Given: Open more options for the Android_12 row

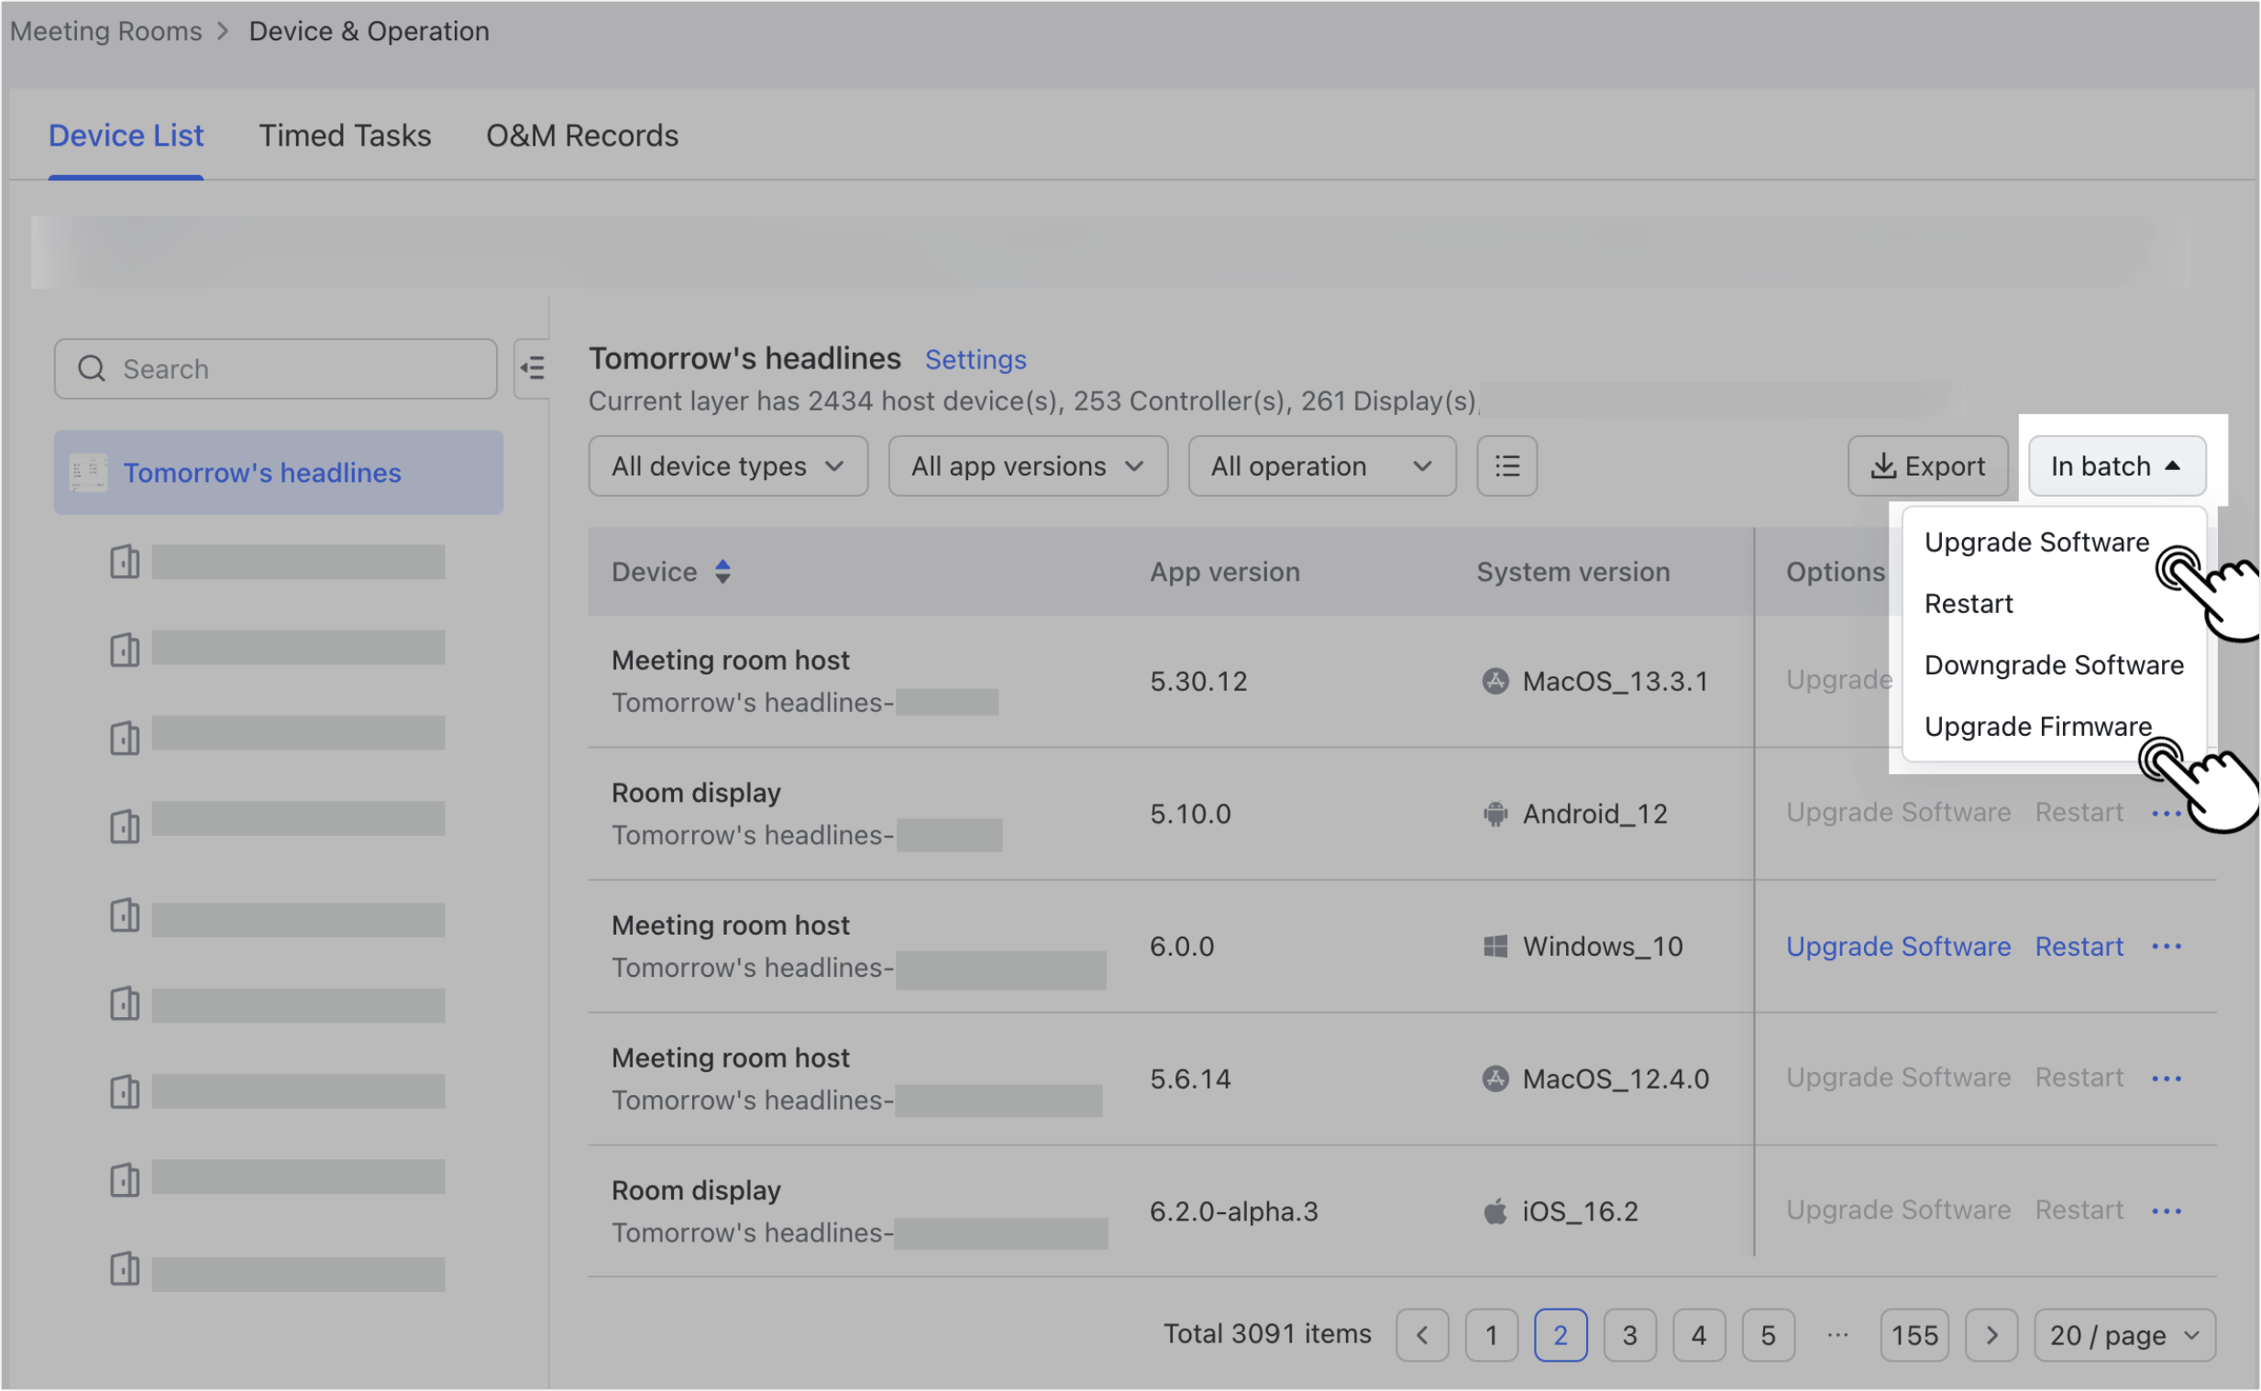Looking at the screenshot, I should [2167, 814].
